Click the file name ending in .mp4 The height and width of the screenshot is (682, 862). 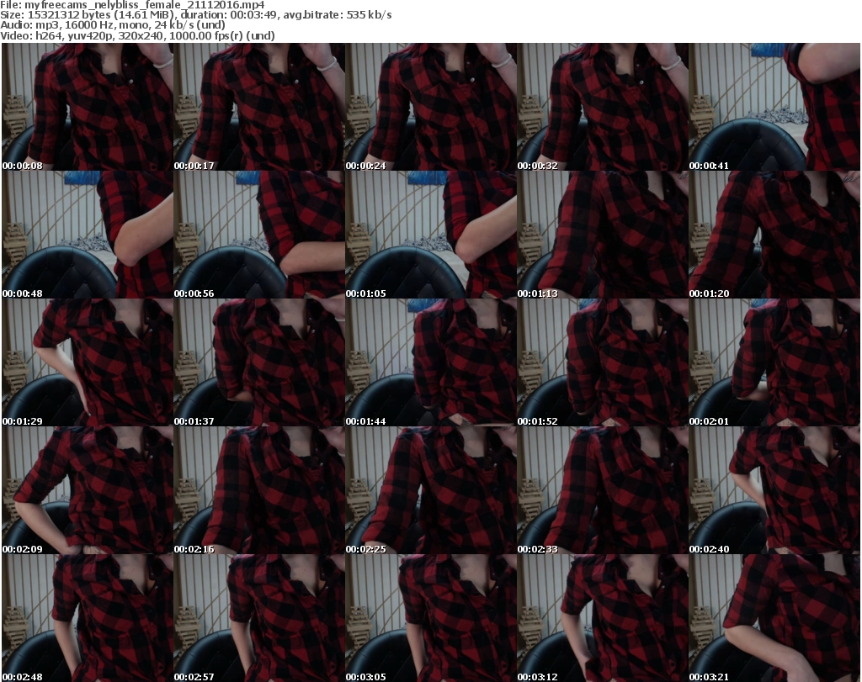click(145, 5)
